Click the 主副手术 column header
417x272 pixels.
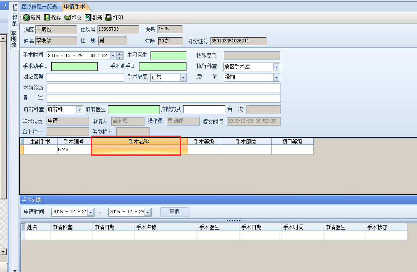tap(40, 141)
